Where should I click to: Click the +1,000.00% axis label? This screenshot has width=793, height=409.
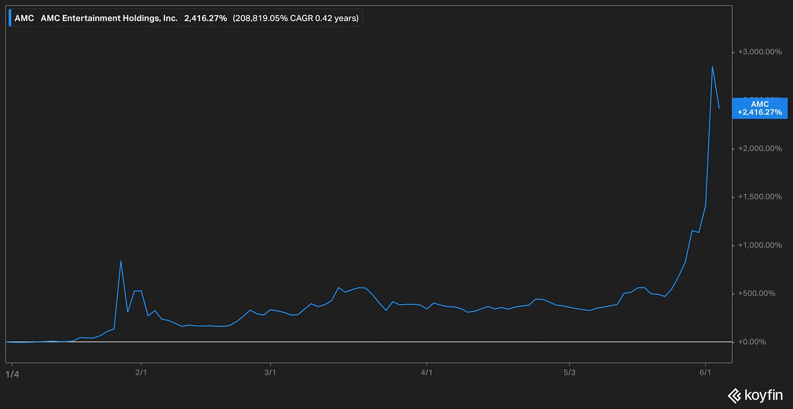pos(760,245)
